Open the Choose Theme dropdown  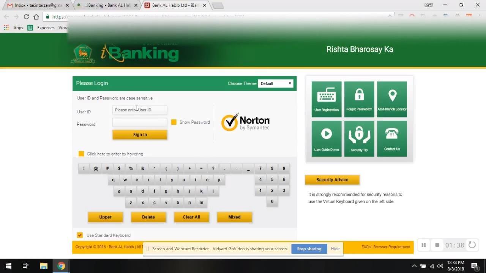pyautogui.click(x=276, y=83)
